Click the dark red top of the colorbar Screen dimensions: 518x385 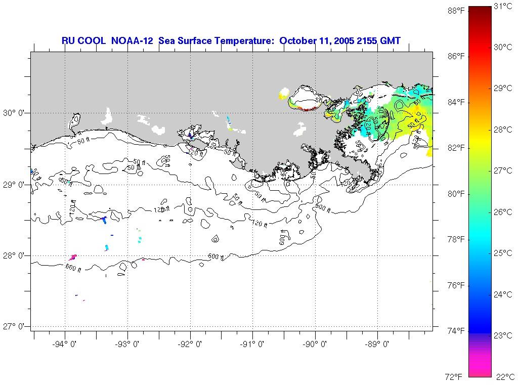(480, 12)
